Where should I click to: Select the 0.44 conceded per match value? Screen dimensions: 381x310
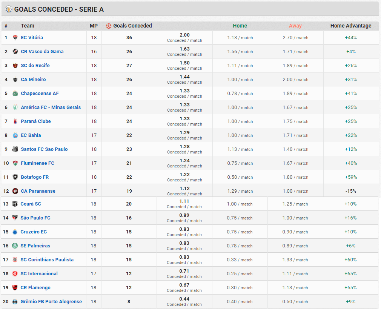coord(184,299)
